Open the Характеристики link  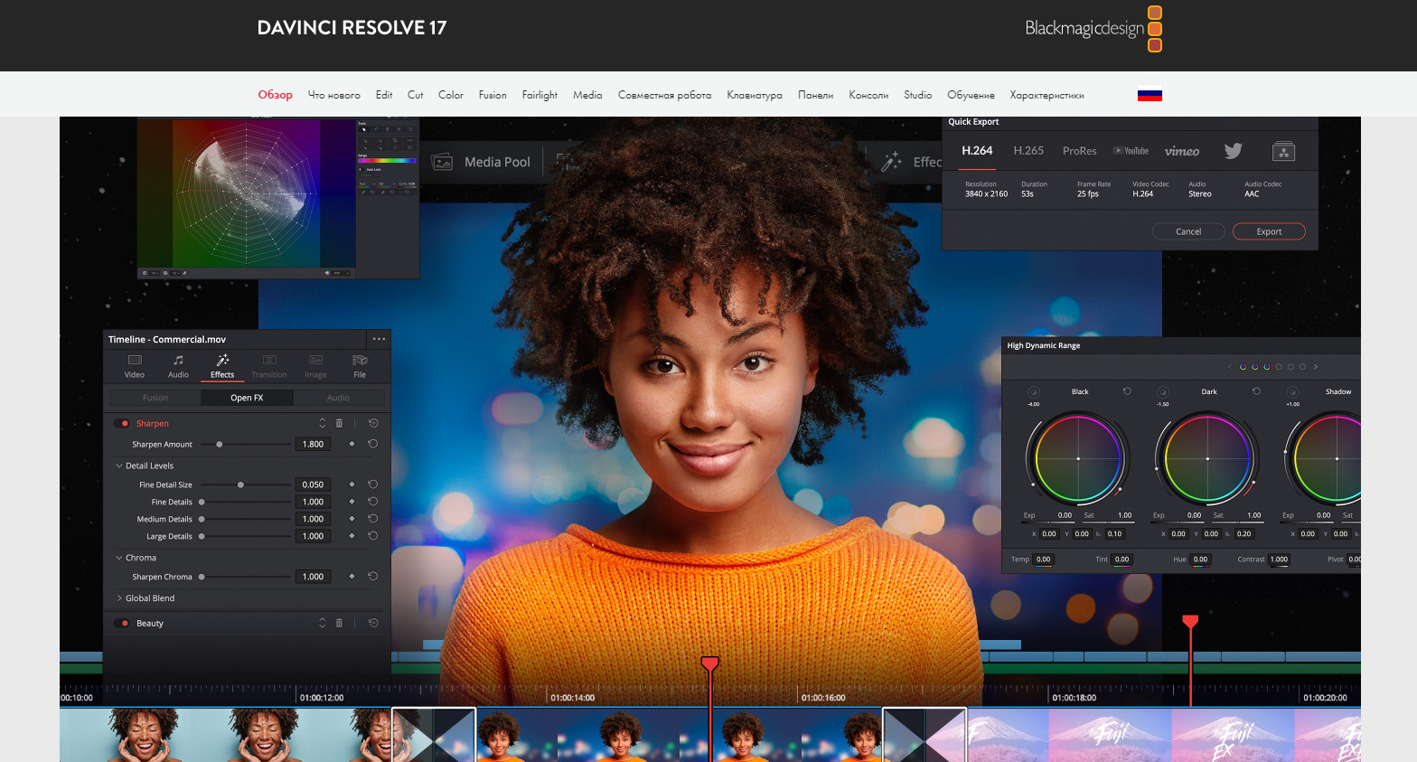pyautogui.click(x=1046, y=95)
